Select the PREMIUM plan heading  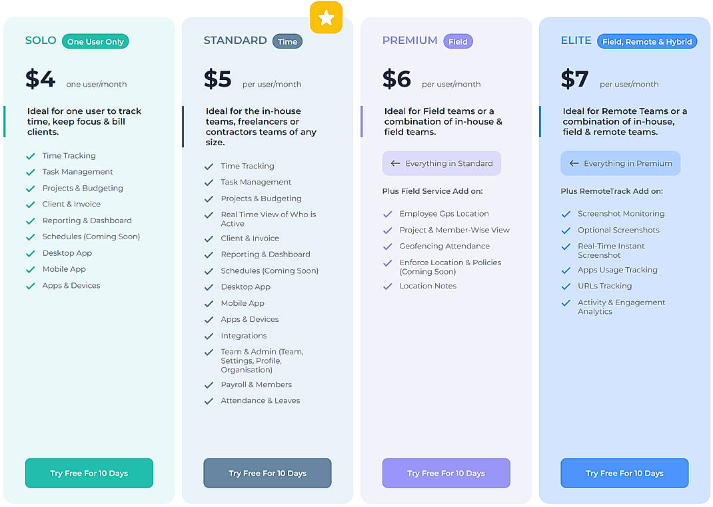(x=410, y=40)
